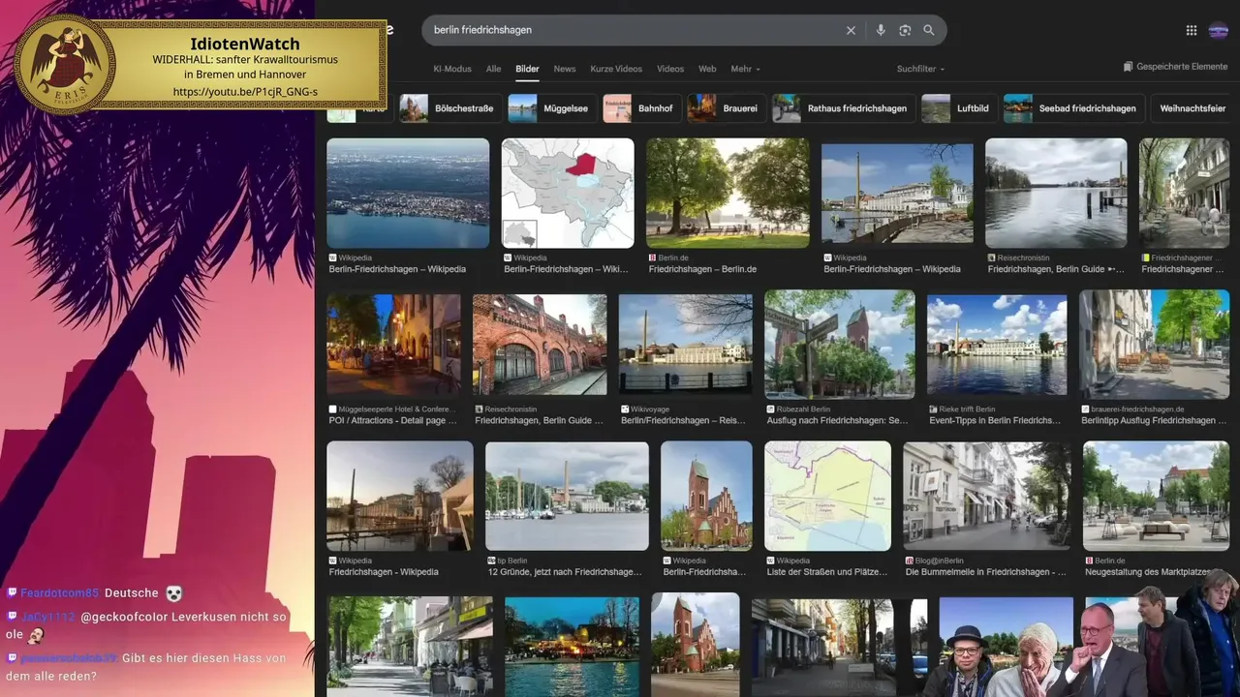Switch to the Alle tab
The width and height of the screenshot is (1240, 697).
coord(493,69)
